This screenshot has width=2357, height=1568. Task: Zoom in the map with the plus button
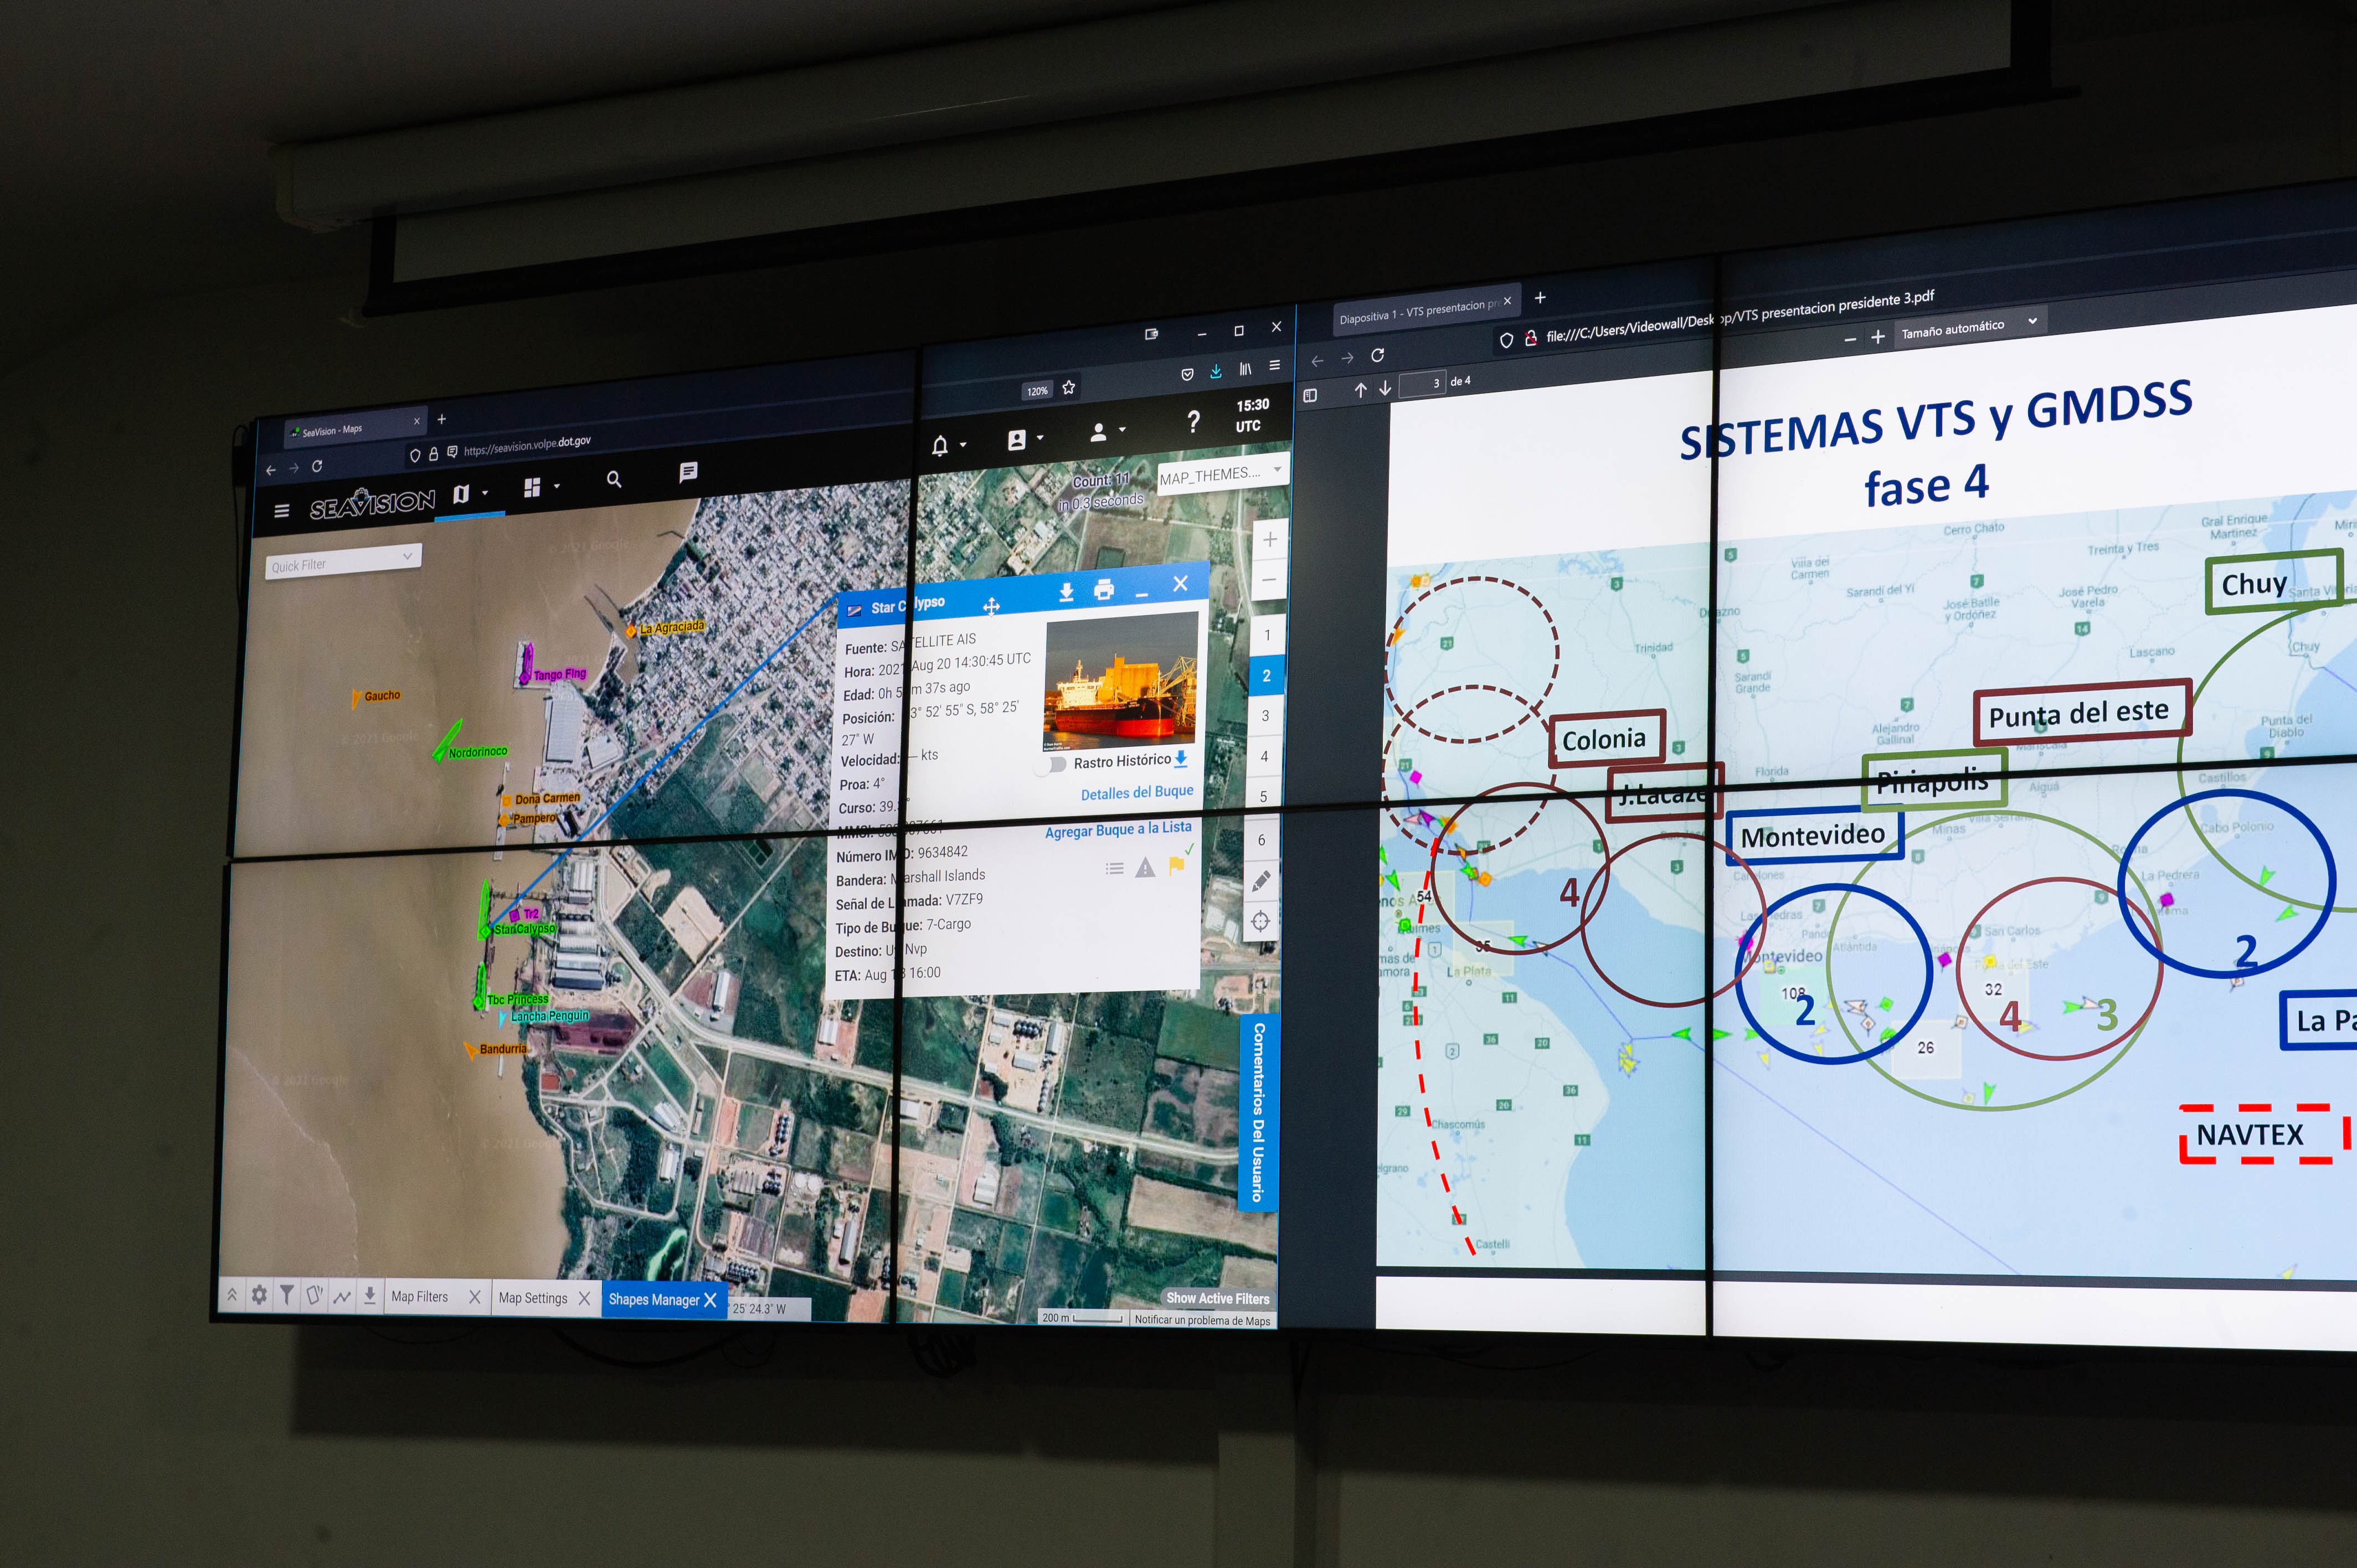1269,540
